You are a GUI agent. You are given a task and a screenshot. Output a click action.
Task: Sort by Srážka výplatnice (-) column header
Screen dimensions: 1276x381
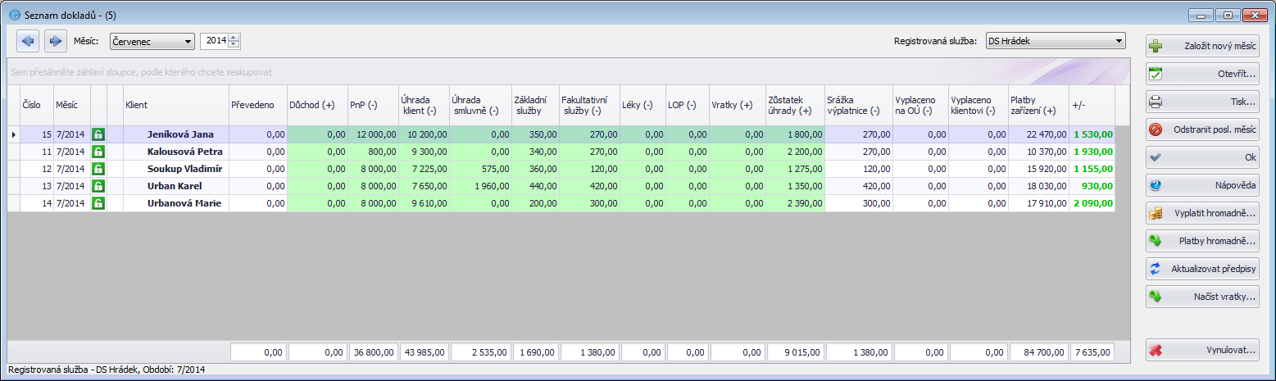tap(859, 105)
